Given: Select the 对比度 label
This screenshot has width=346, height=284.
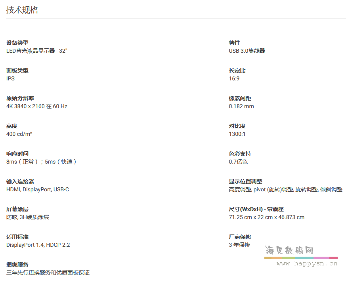Looking at the screenshot, I should 237,126.
